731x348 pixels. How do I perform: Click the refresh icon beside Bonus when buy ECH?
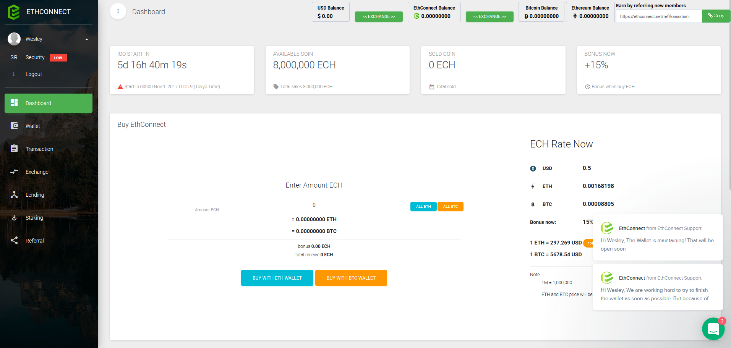point(587,87)
